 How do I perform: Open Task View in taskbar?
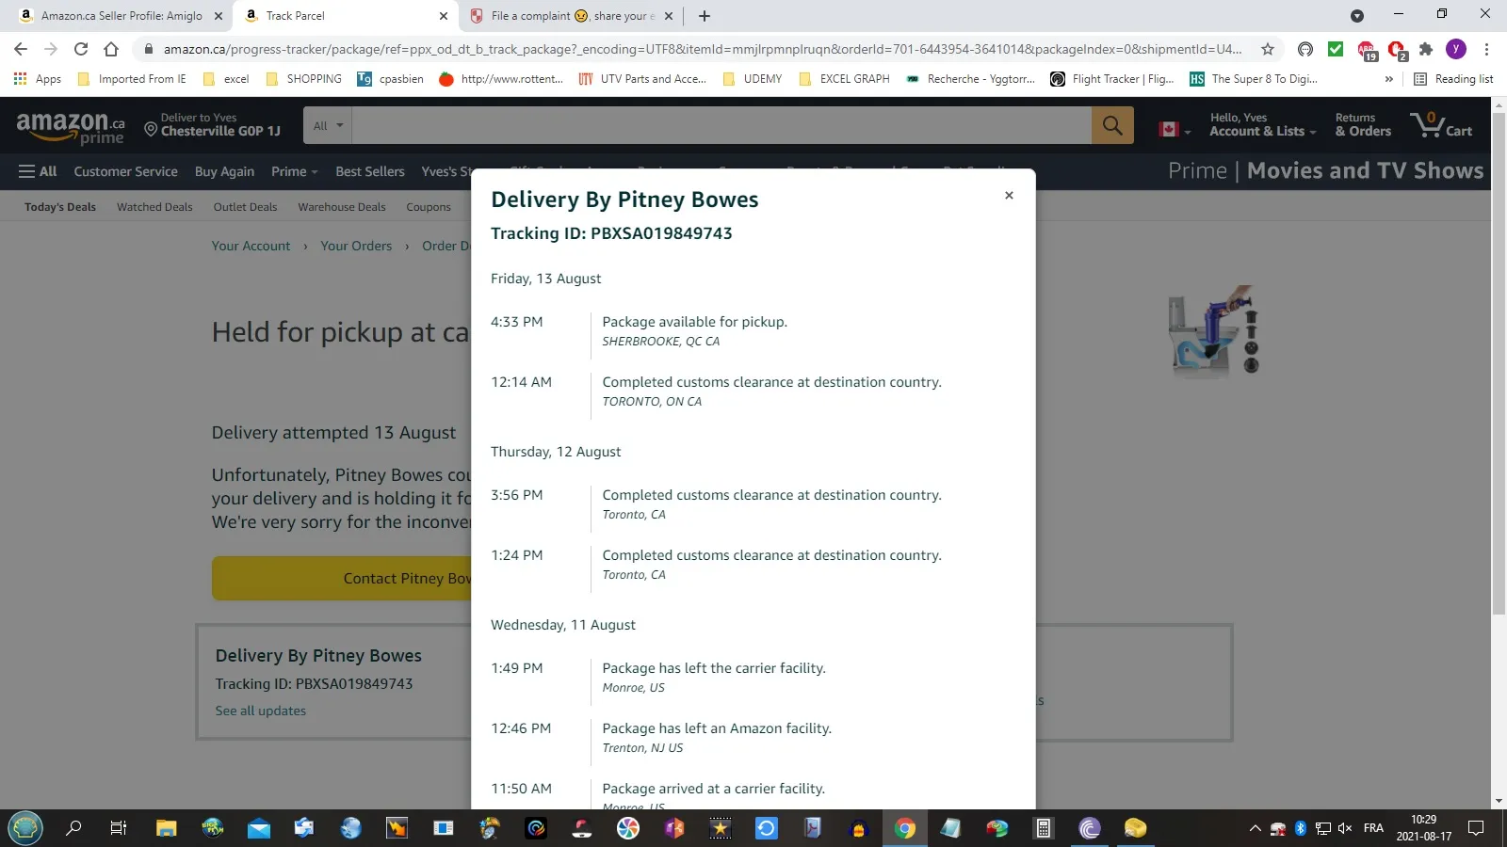tap(119, 828)
